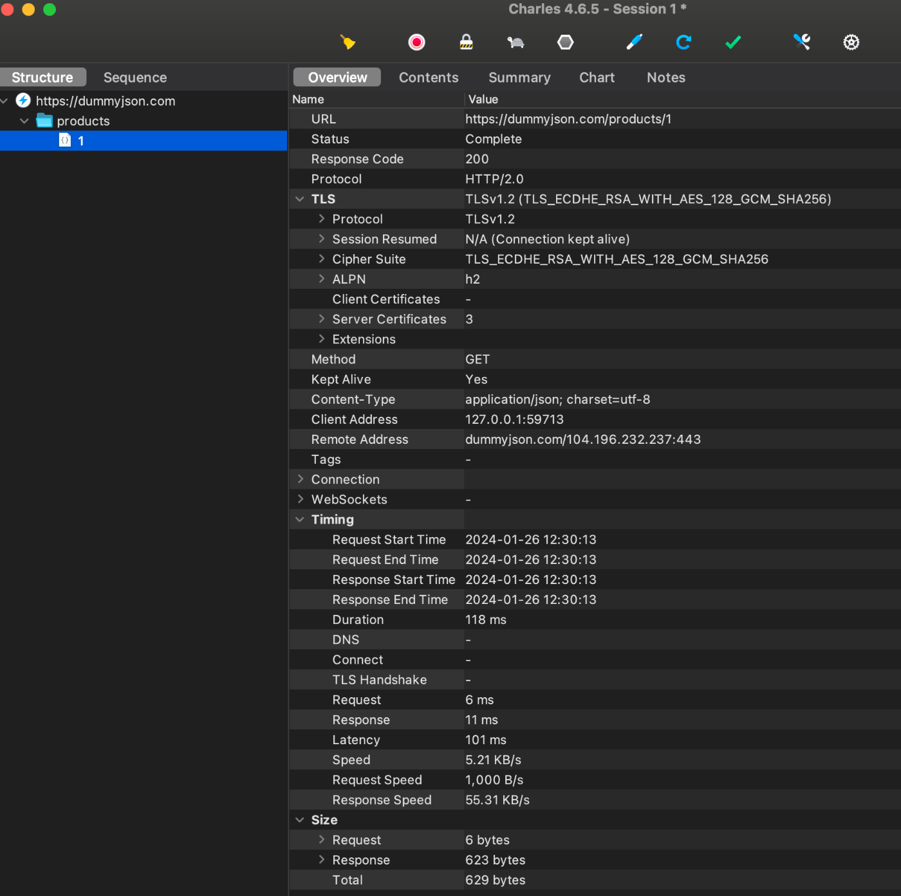The image size is (901, 896).
Task: Toggle Breakpoints hexagon icon
Action: pos(565,42)
